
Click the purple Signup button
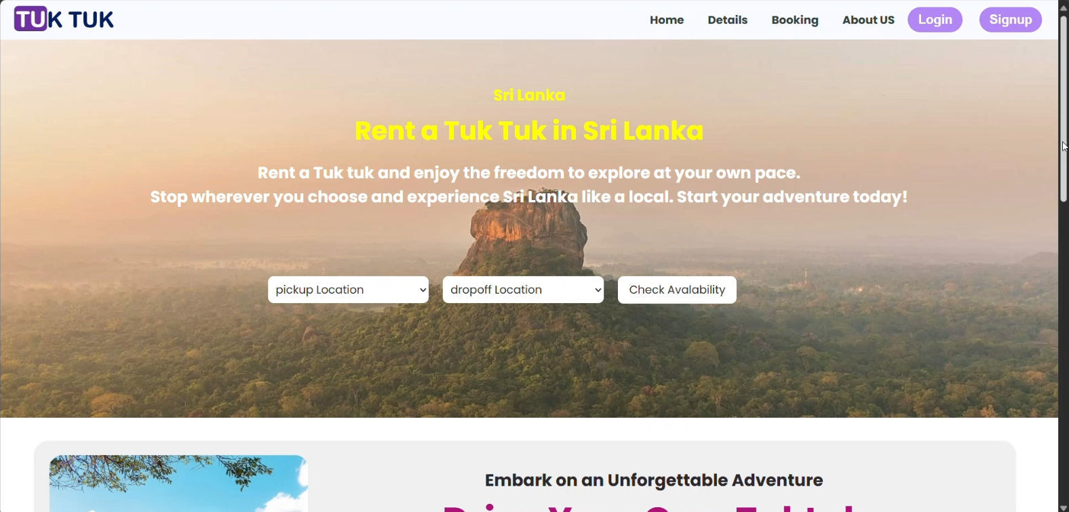[x=1011, y=20]
